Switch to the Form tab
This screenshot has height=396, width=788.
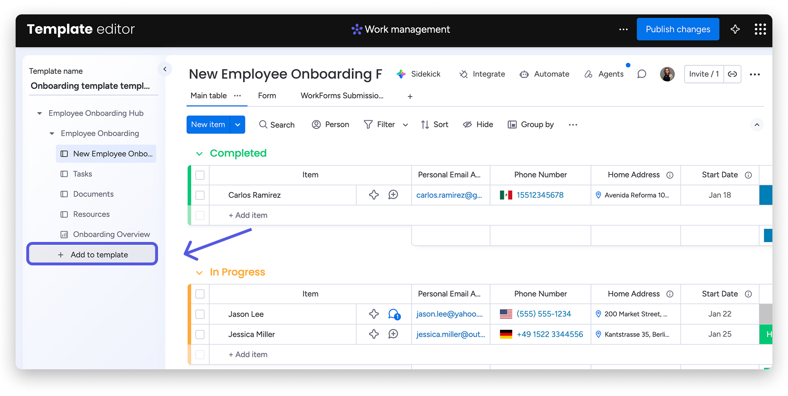[267, 96]
